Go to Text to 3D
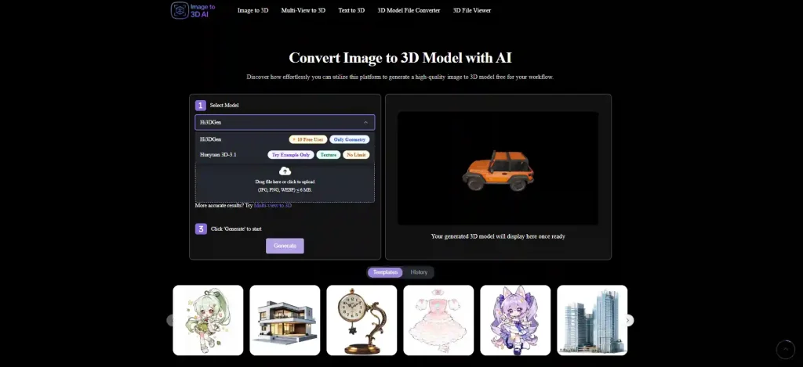The height and width of the screenshot is (367, 803). coord(351,10)
